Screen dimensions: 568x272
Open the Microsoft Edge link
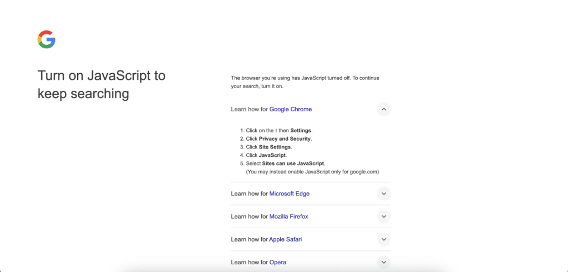point(289,194)
